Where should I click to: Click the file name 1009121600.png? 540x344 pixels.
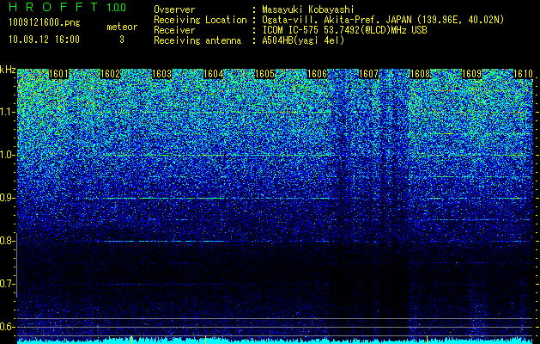click(x=45, y=23)
